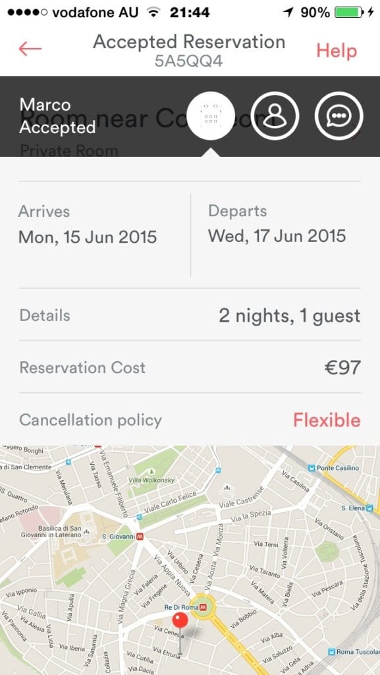Tap Ponte Casilino transit icon
The image size is (380, 675).
312,468
